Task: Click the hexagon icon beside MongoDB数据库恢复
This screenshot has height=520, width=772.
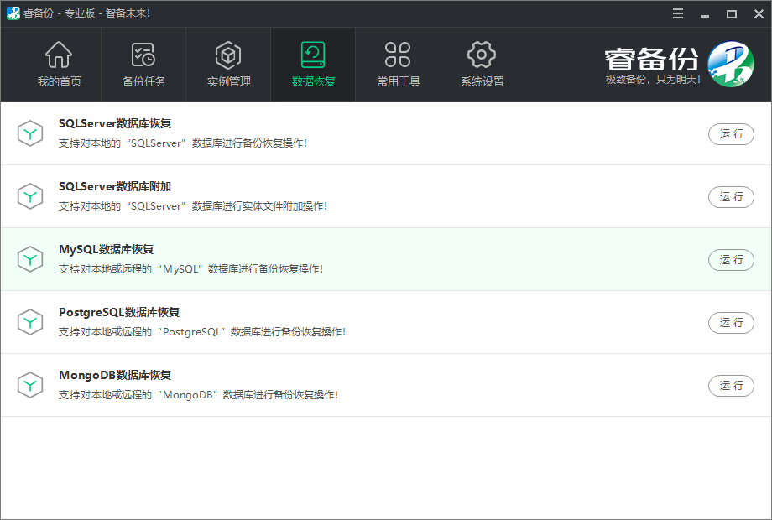Action: [x=30, y=385]
